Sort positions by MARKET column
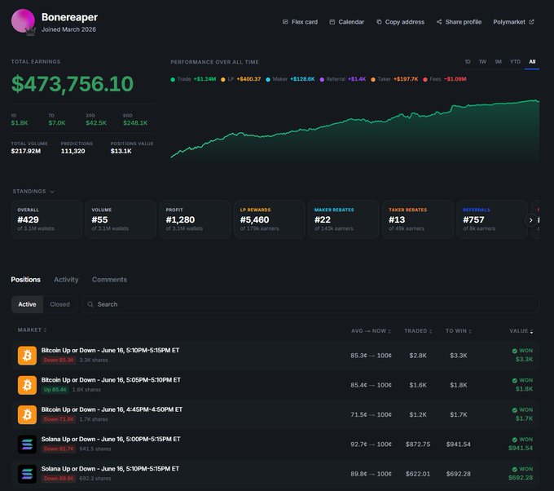The height and width of the screenshot is (491, 554). [32, 330]
